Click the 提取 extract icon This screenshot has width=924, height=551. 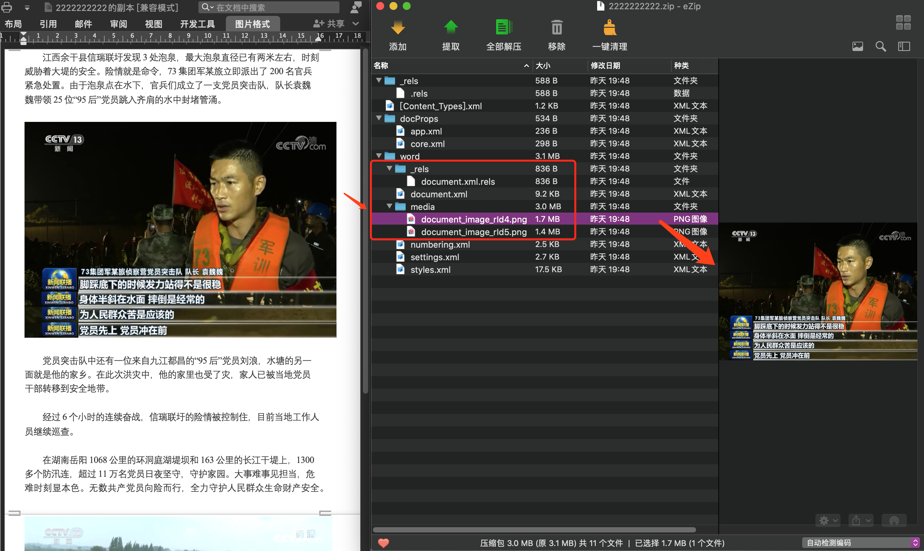[451, 34]
